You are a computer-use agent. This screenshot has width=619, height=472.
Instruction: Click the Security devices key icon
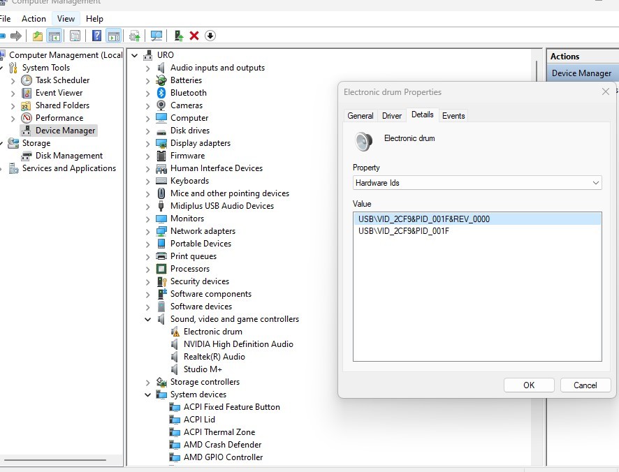point(162,281)
